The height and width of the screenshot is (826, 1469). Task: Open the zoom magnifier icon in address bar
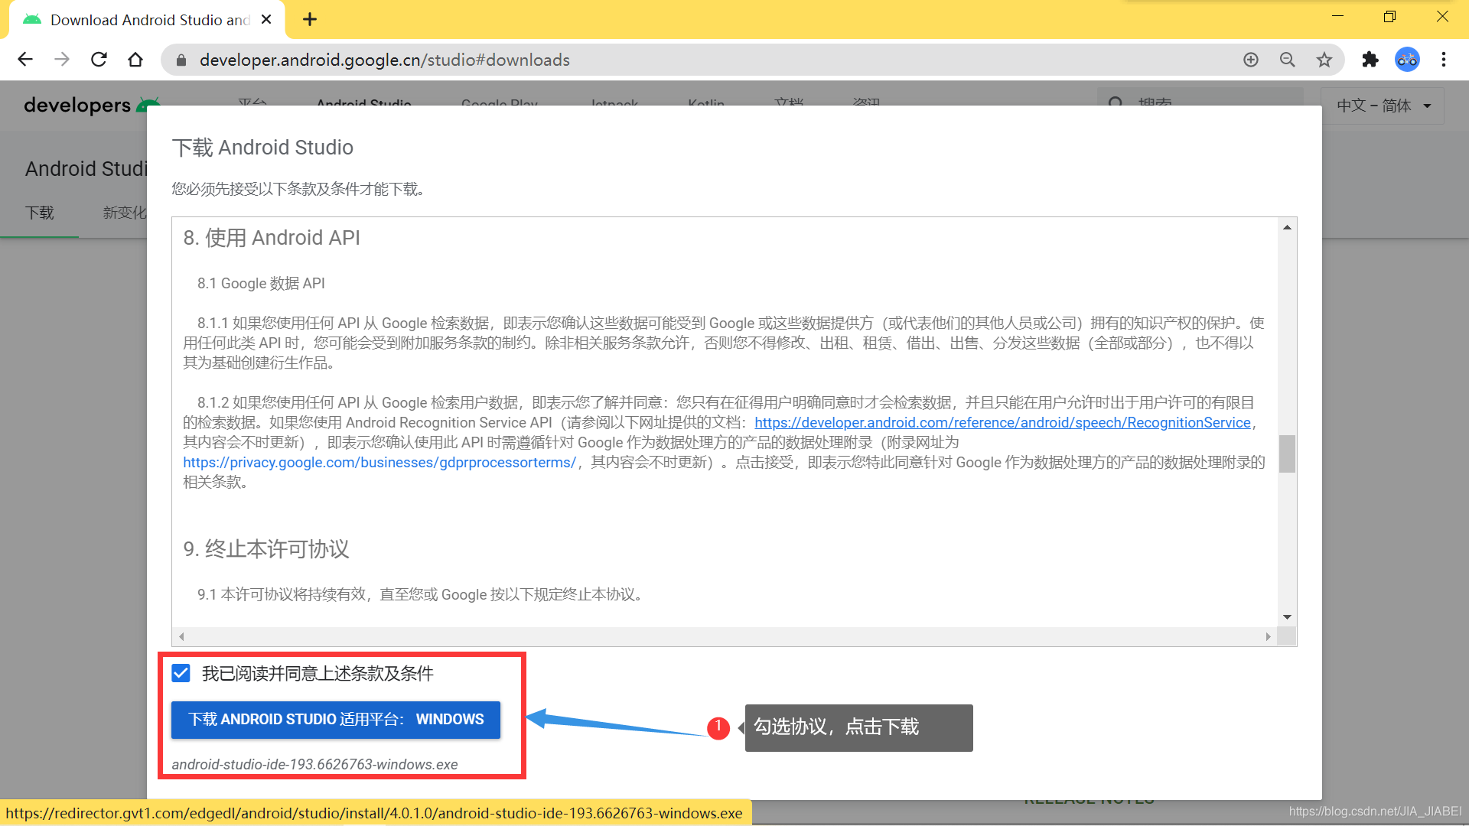(x=1288, y=60)
